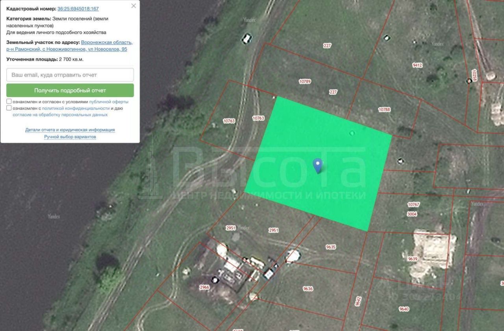Open Детали отчета и юридическая информация

(x=70, y=130)
